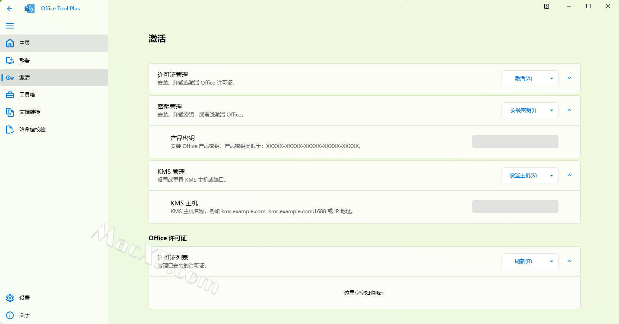
Task: Open the dropdown arrow next to 设置主机(S)
Action: (x=552, y=176)
